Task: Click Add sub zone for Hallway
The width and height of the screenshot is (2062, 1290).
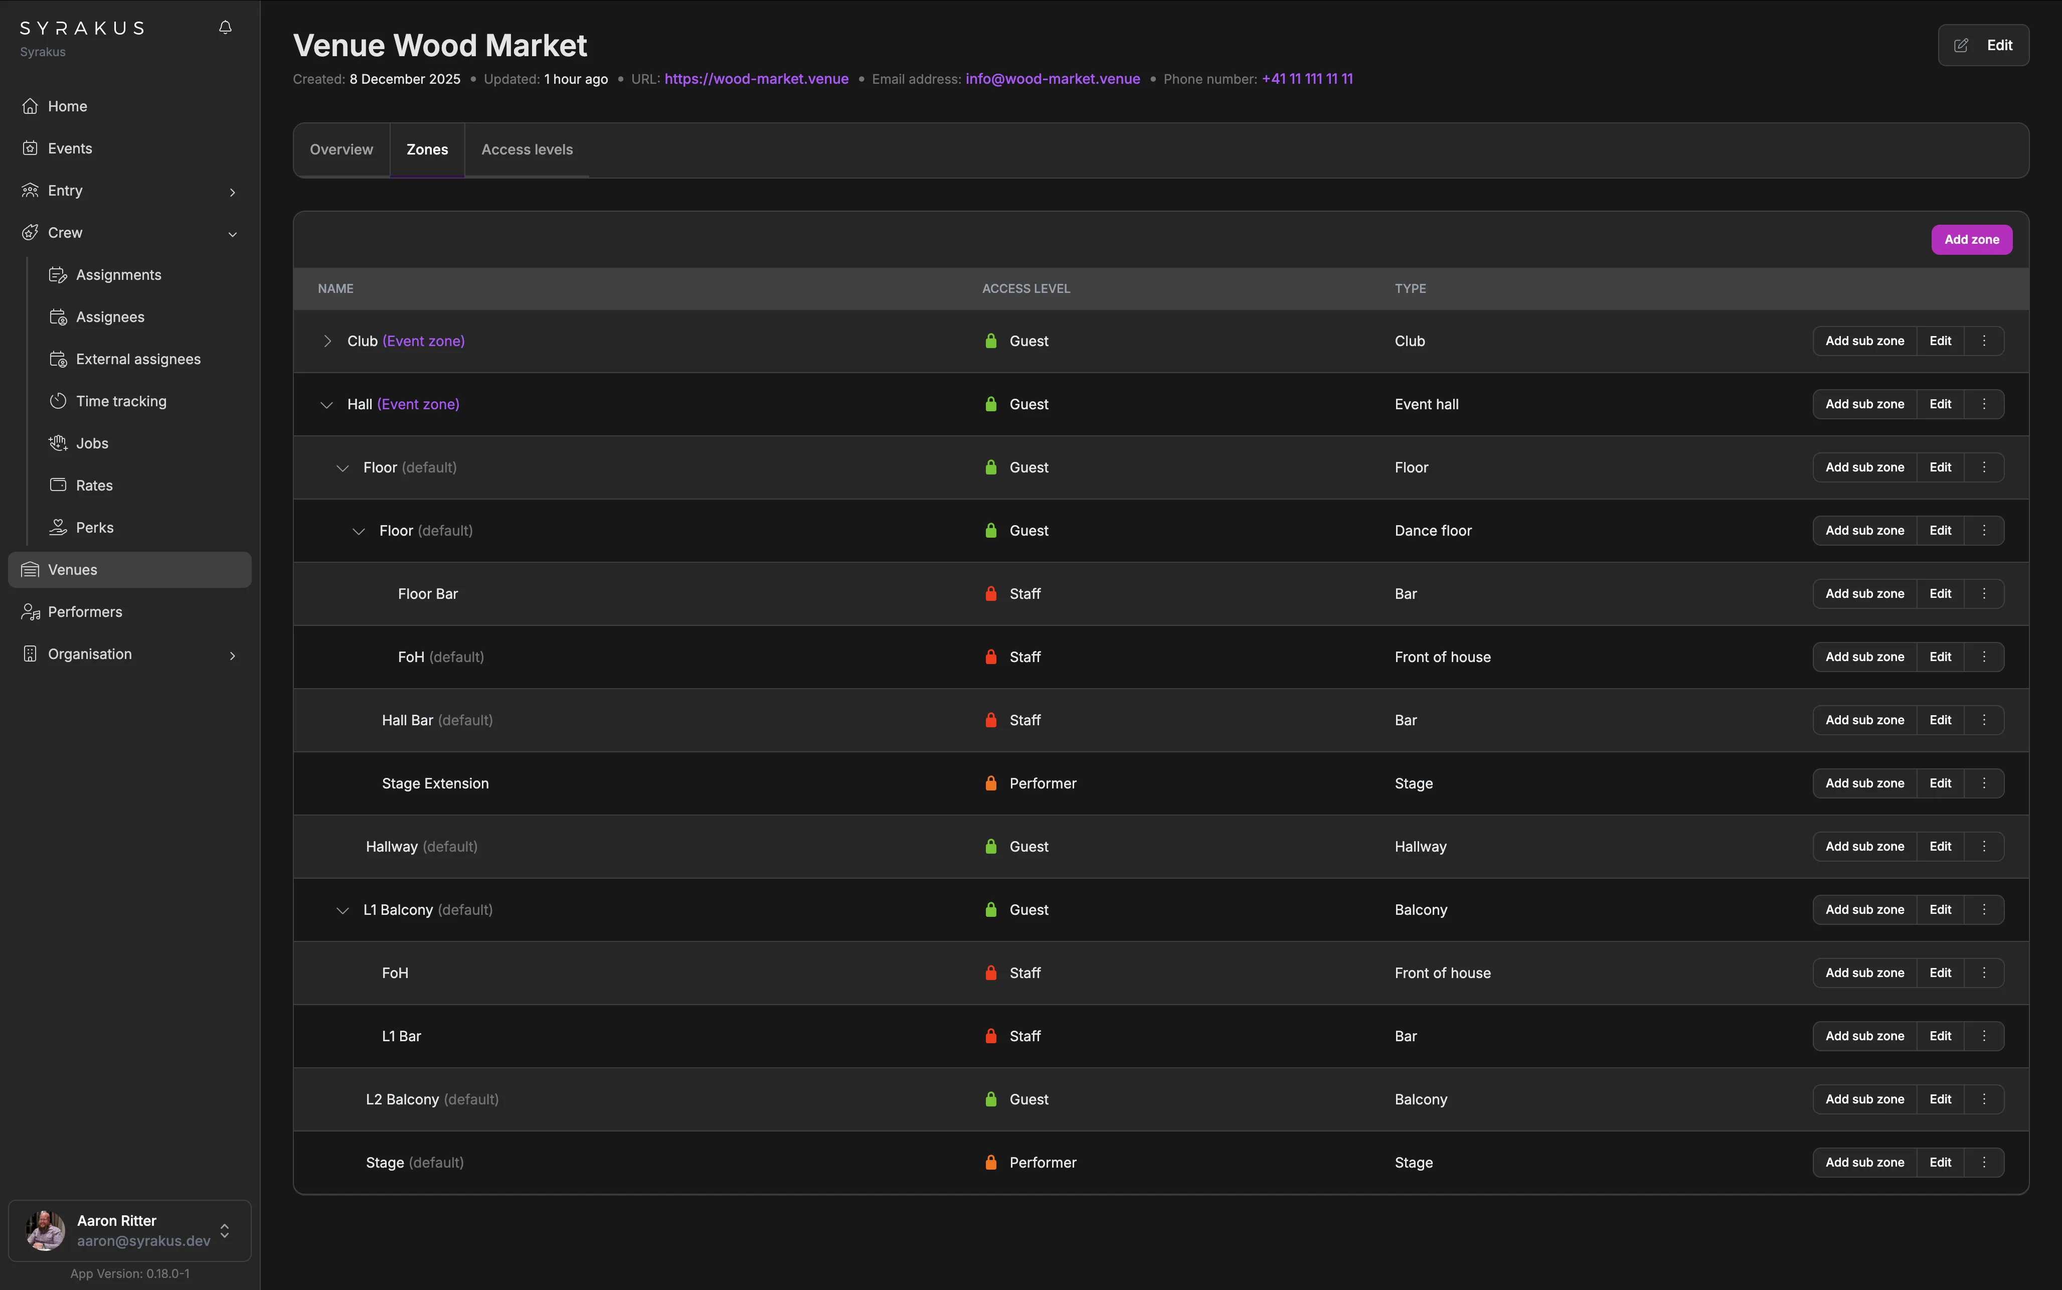Action: (1864, 846)
